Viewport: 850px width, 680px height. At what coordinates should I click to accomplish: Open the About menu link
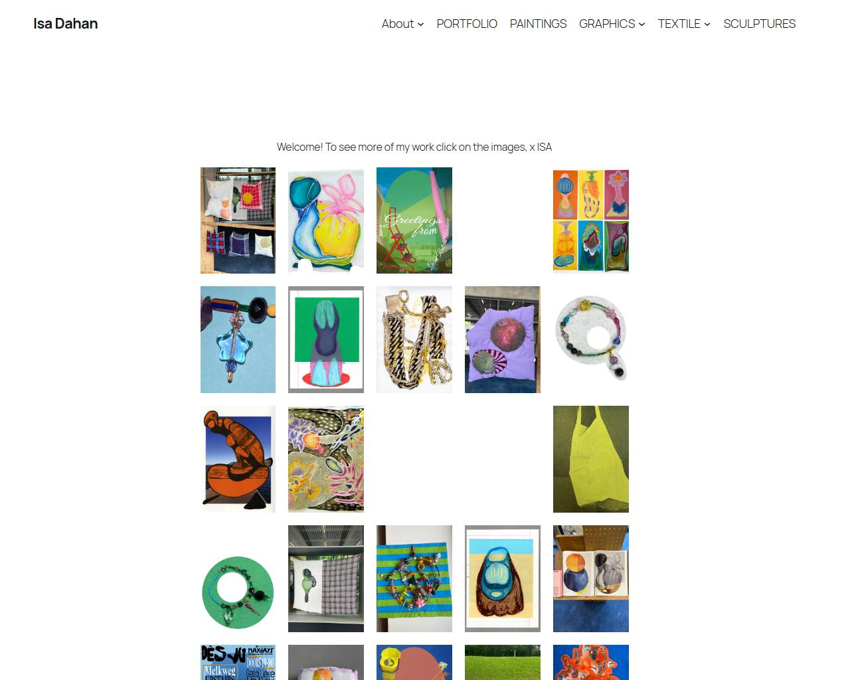pyautogui.click(x=397, y=23)
